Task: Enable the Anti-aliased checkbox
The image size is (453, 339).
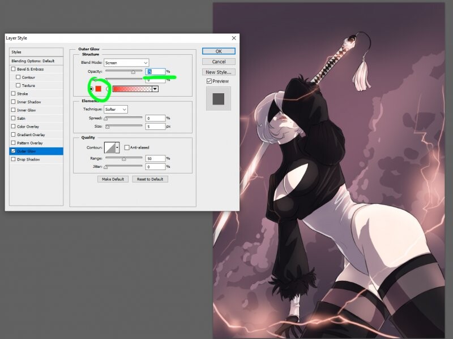Action: (x=127, y=147)
